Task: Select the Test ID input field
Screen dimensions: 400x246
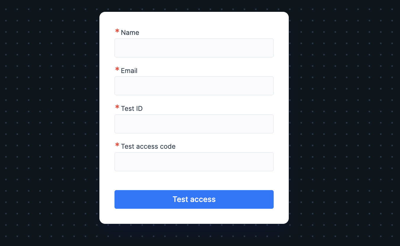Action: [x=194, y=124]
